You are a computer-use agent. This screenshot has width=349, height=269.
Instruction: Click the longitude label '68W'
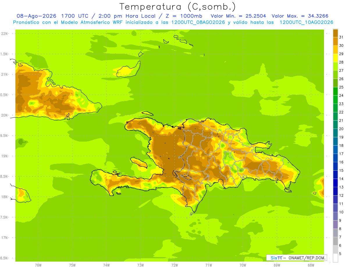point(311,265)
